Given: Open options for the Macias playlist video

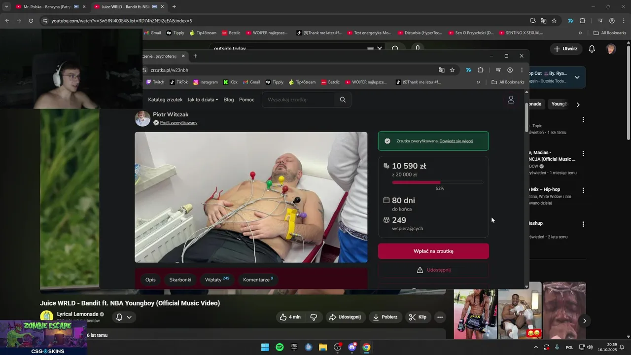Looking at the screenshot, I should (x=583, y=153).
